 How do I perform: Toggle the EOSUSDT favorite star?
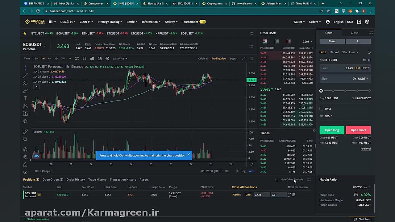click(x=25, y=33)
